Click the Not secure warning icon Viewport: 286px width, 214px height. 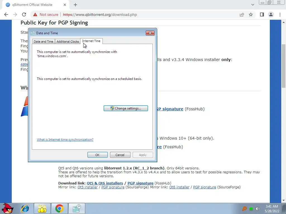point(35,14)
